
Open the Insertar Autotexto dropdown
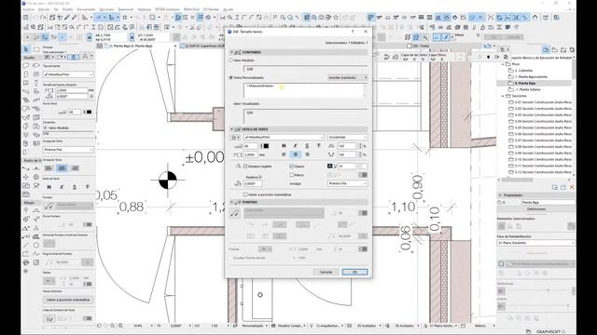347,77
